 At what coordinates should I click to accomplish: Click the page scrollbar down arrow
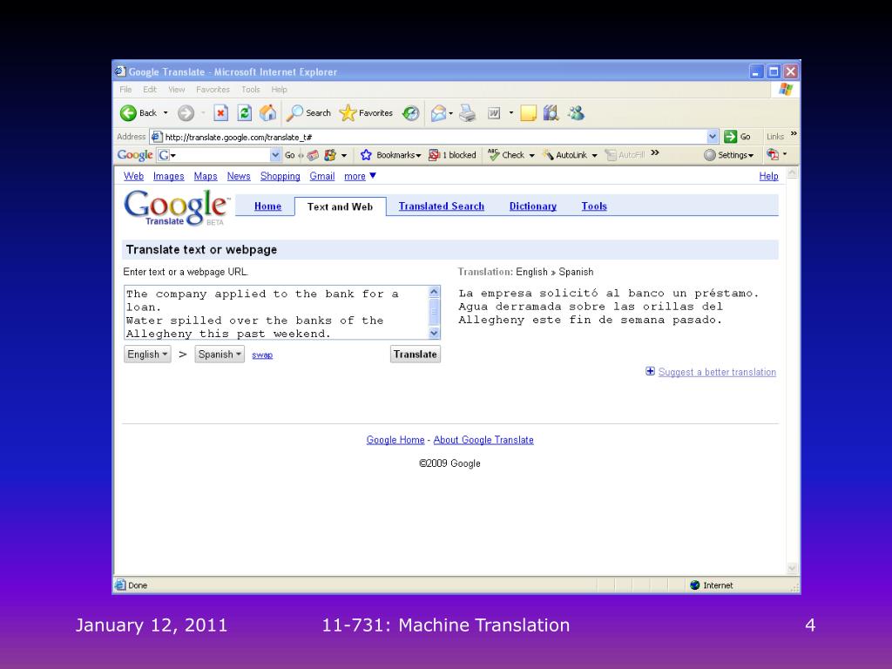(x=792, y=568)
